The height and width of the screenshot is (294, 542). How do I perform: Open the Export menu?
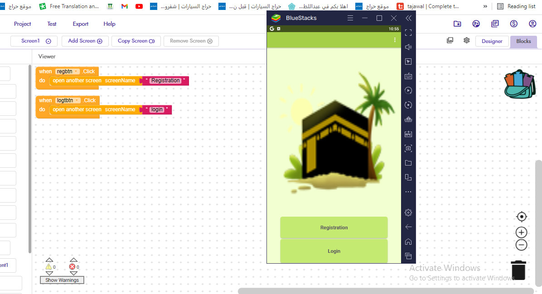(x=81, y=24)
